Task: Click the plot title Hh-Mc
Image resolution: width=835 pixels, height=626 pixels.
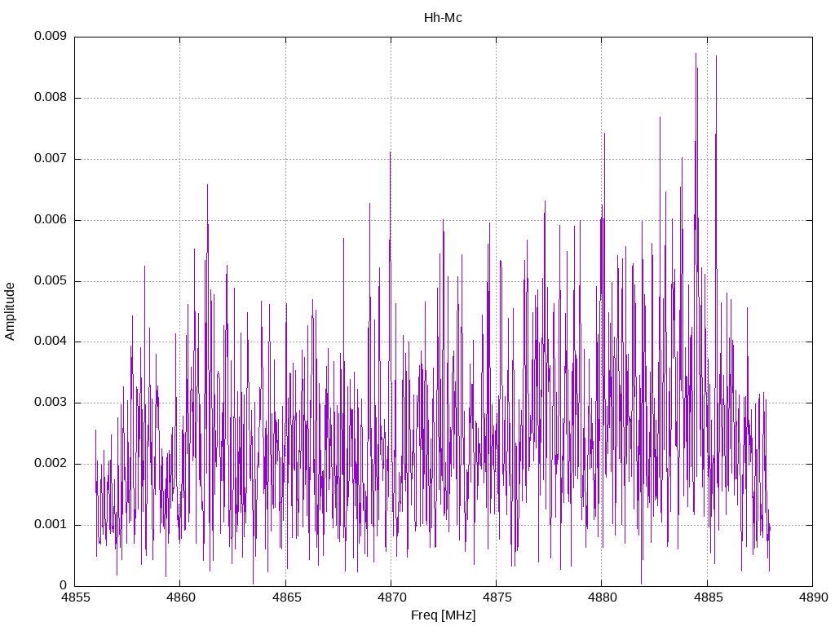Action: click(x=443, y=18)
